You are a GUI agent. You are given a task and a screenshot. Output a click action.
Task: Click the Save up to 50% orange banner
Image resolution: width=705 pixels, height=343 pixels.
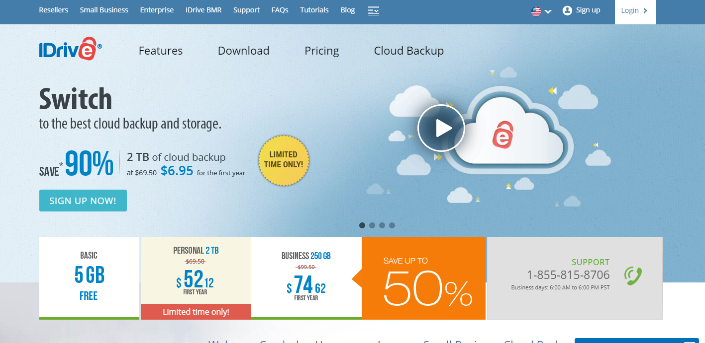click(423, 278)
